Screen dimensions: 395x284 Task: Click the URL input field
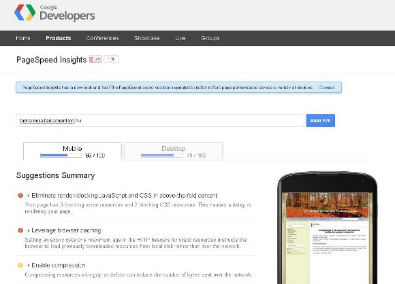[x=160, y=121]
